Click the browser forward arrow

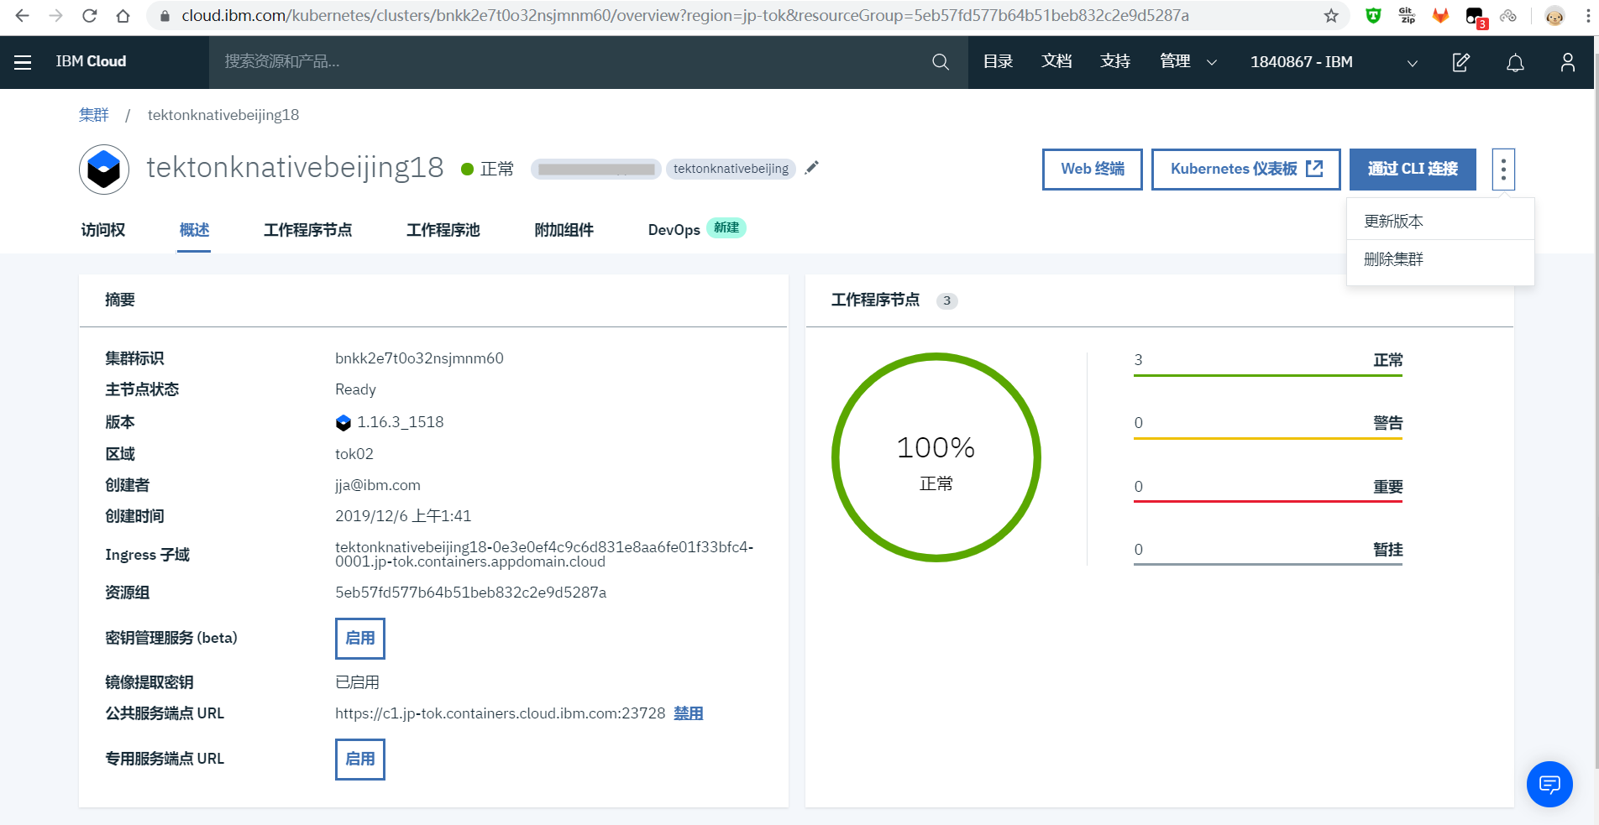click(55, 16)
